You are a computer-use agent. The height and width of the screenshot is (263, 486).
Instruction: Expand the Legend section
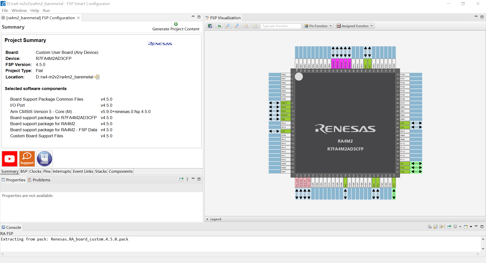click(208, 219)
